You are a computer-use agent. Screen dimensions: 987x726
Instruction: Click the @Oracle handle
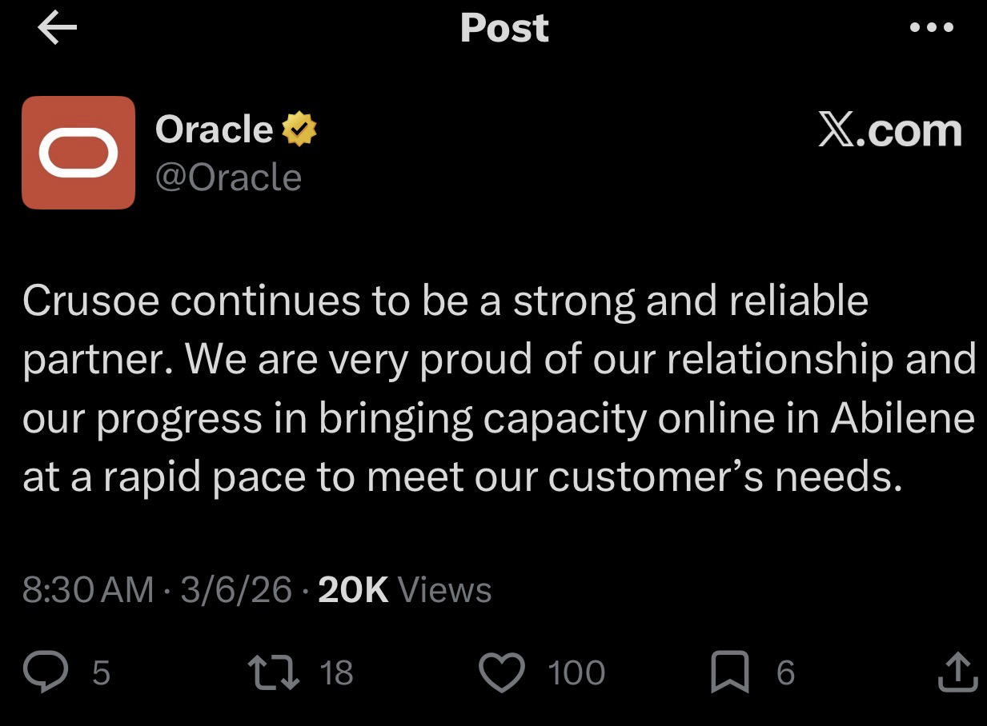pyautogui.click(x=228, y=177)
